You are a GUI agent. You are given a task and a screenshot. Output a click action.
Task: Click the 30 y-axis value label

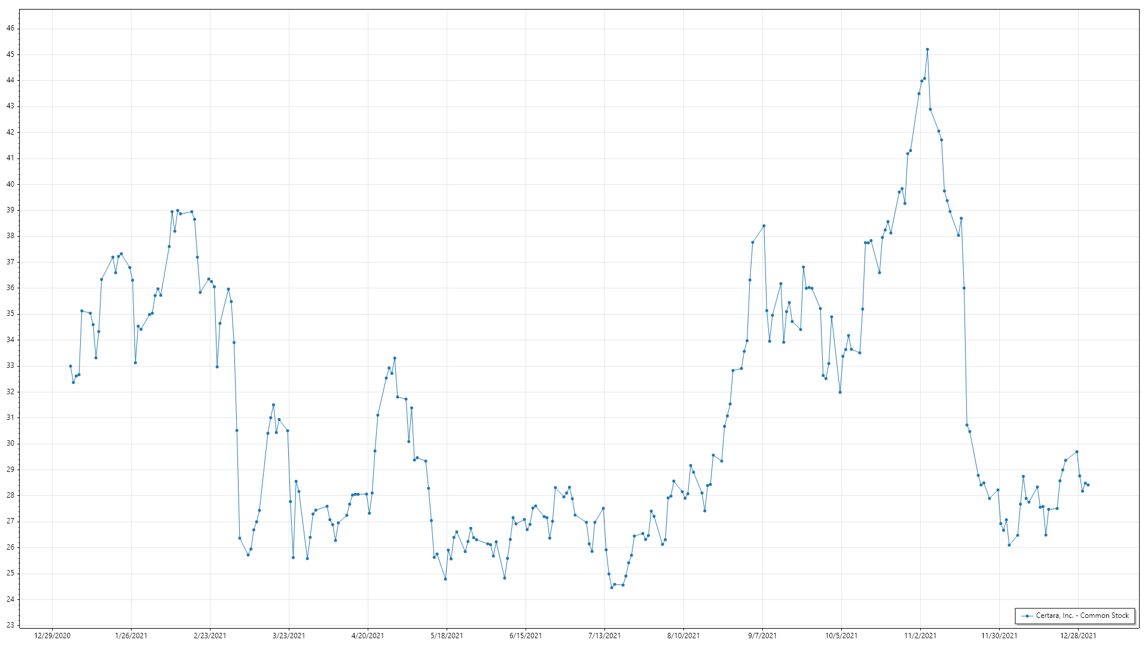pos(11,444)
